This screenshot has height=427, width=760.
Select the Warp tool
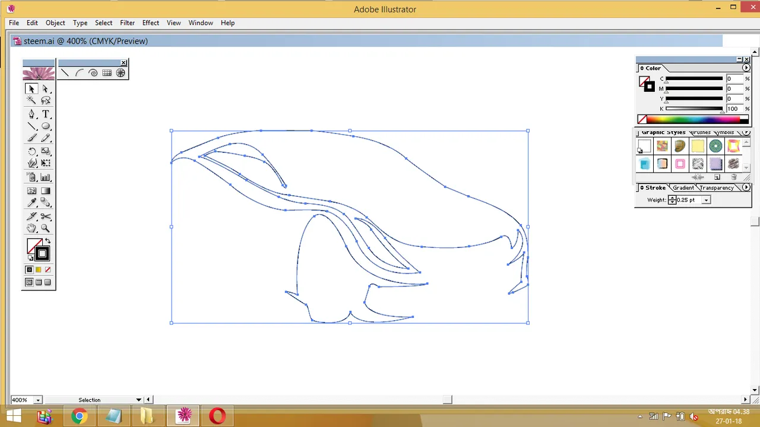coord(31,163)
